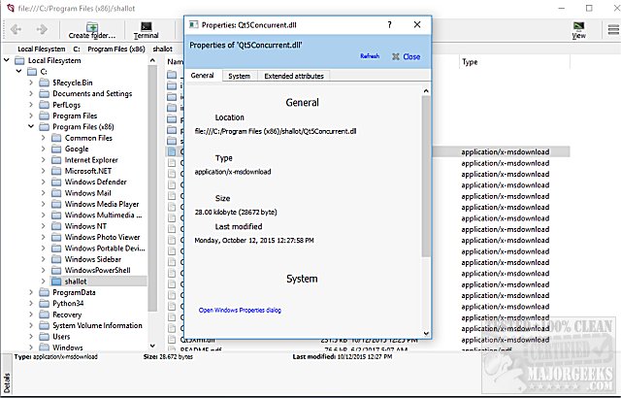Select System Volume Information folder
Viewport: 621px width, 398px height.
click(97, 325)
